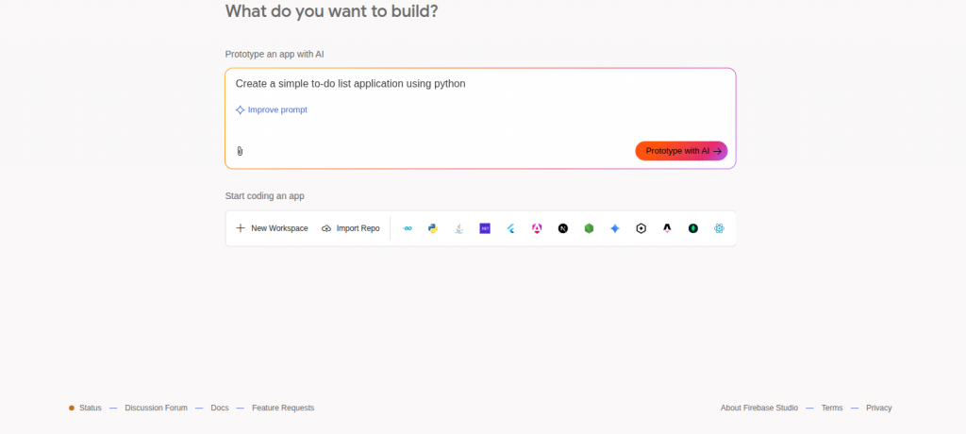The height and width of the screenshot is (434, 966).
Task: Create a New Workspace
Action: coord(272,228)
